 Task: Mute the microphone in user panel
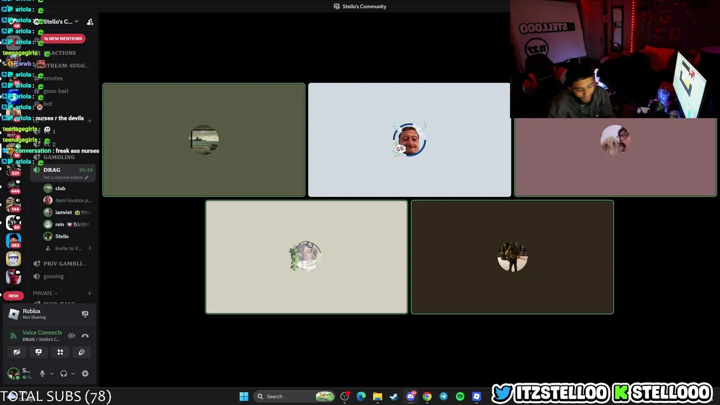(42, 373)
